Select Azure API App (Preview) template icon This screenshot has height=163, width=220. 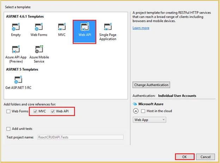click(16, 49)
